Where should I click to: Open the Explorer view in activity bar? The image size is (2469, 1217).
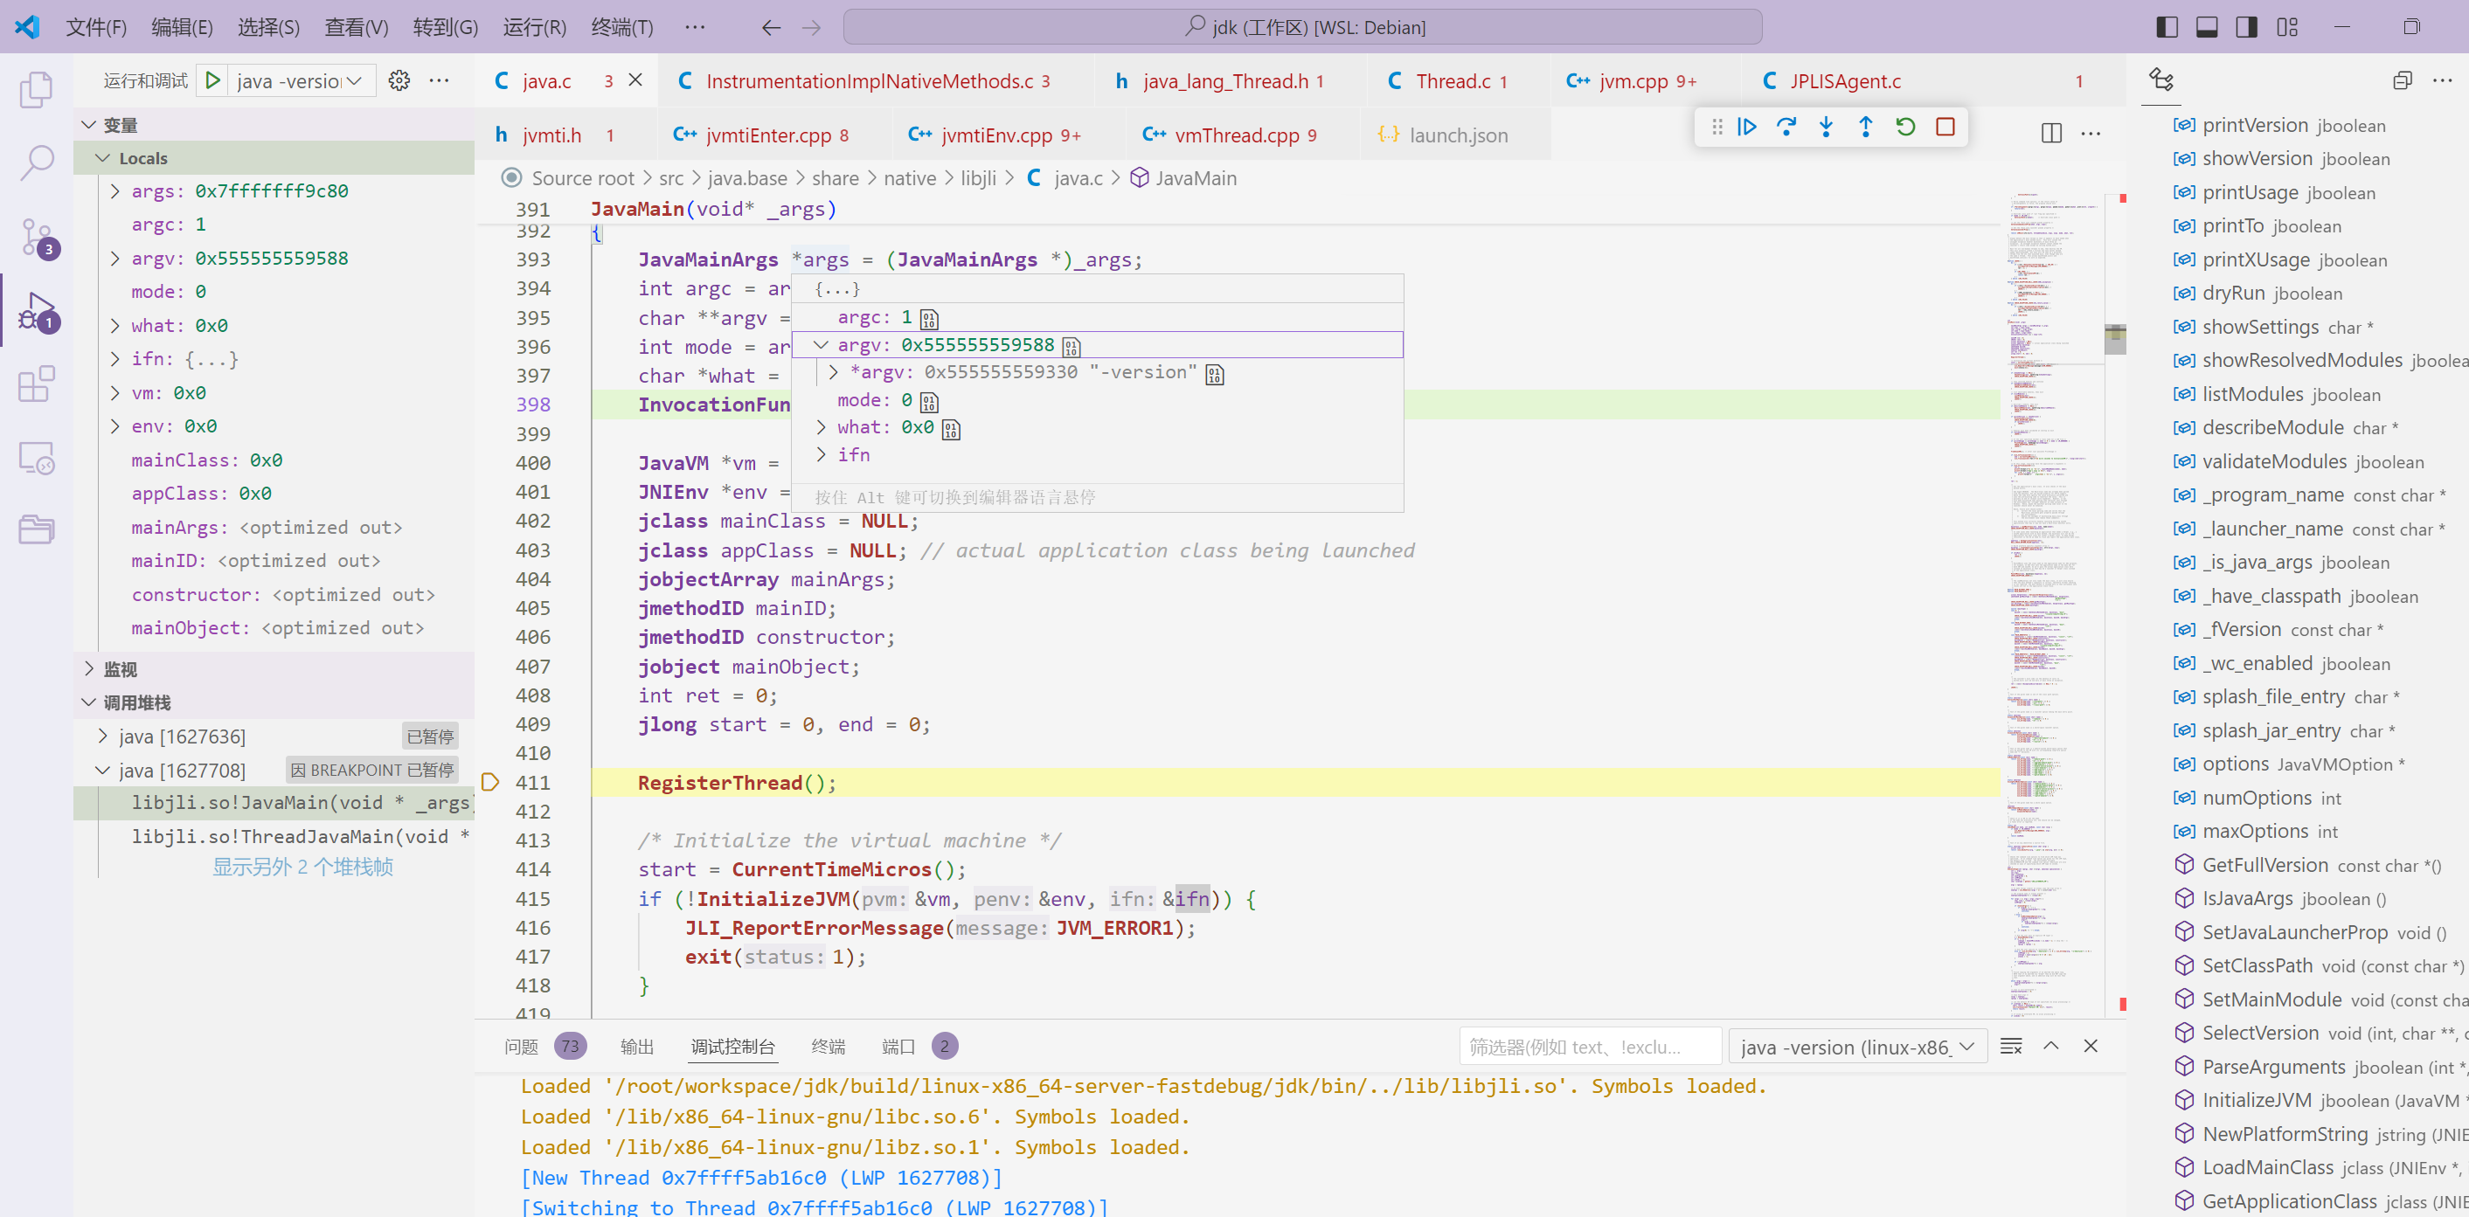point(37,90)
